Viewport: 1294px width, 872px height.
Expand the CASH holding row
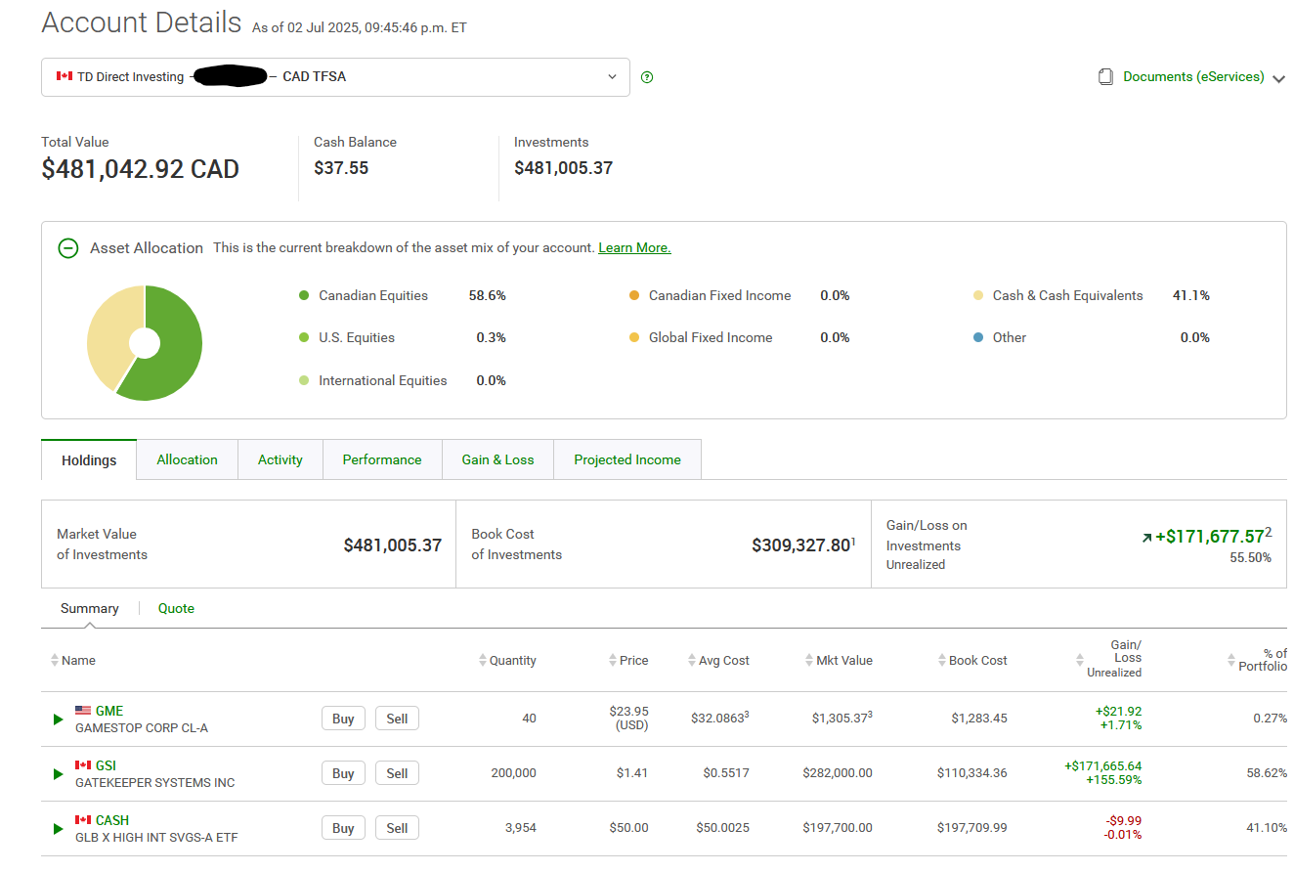click(x=59, y=829)
